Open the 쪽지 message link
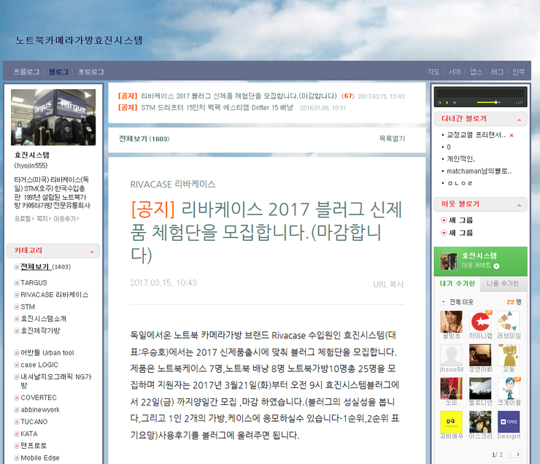Screen dimensions: 540x464 [x=43, y=219]
